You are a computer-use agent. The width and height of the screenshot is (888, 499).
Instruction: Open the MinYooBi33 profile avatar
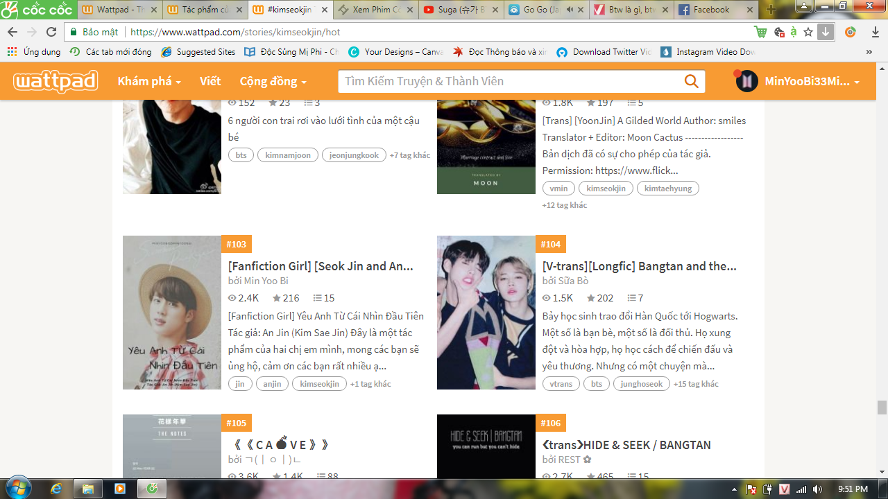(746, 81)
